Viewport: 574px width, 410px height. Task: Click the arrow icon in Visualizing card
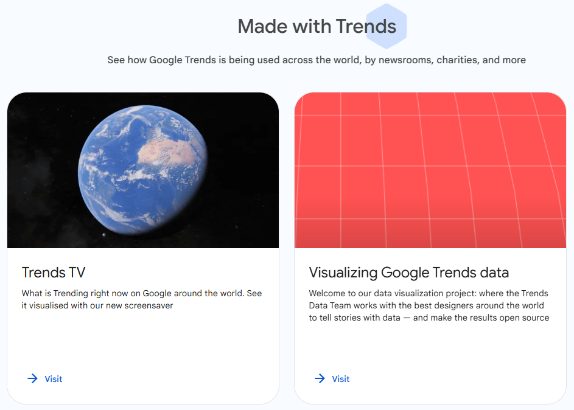click(320, 379)
